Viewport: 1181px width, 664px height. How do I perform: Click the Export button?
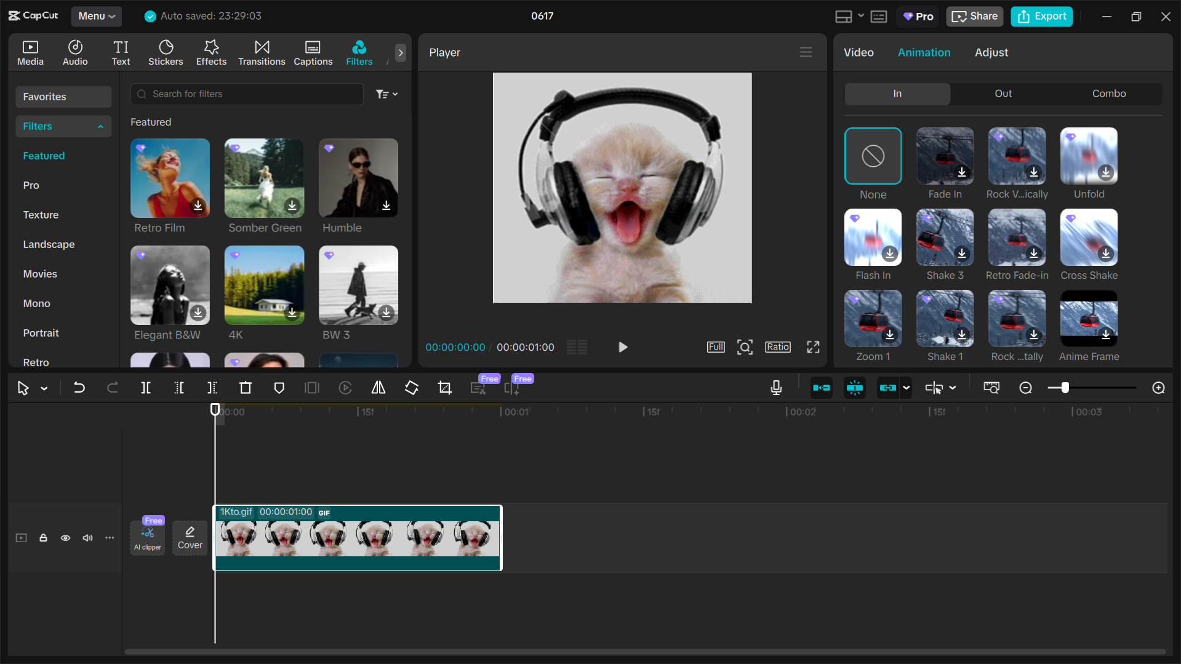[1041, 16]
